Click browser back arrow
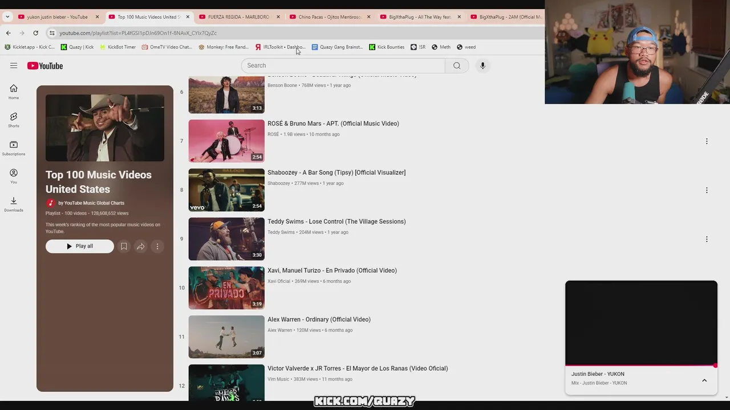Viewport: 730px width, 410px height. 8,33
